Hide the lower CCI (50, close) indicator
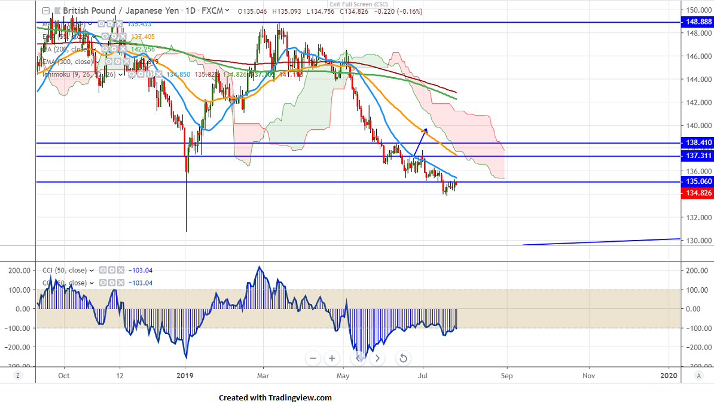This screenshot has width=714, height=404. (x=103, y=283)
